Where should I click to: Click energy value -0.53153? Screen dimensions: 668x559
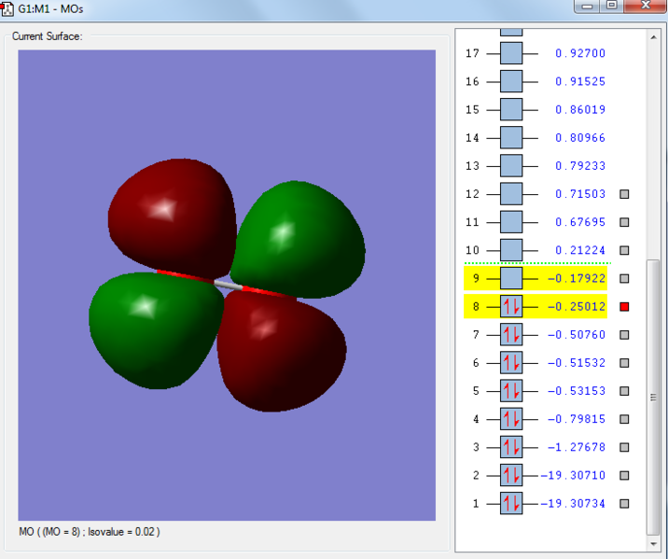(577, 391)
